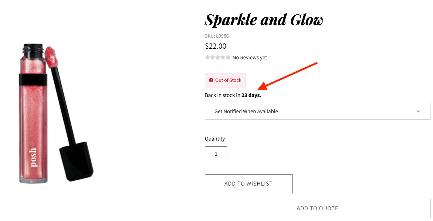433x221 pixels.
Task: Click the black applicator wand cap
Action: 77,162
